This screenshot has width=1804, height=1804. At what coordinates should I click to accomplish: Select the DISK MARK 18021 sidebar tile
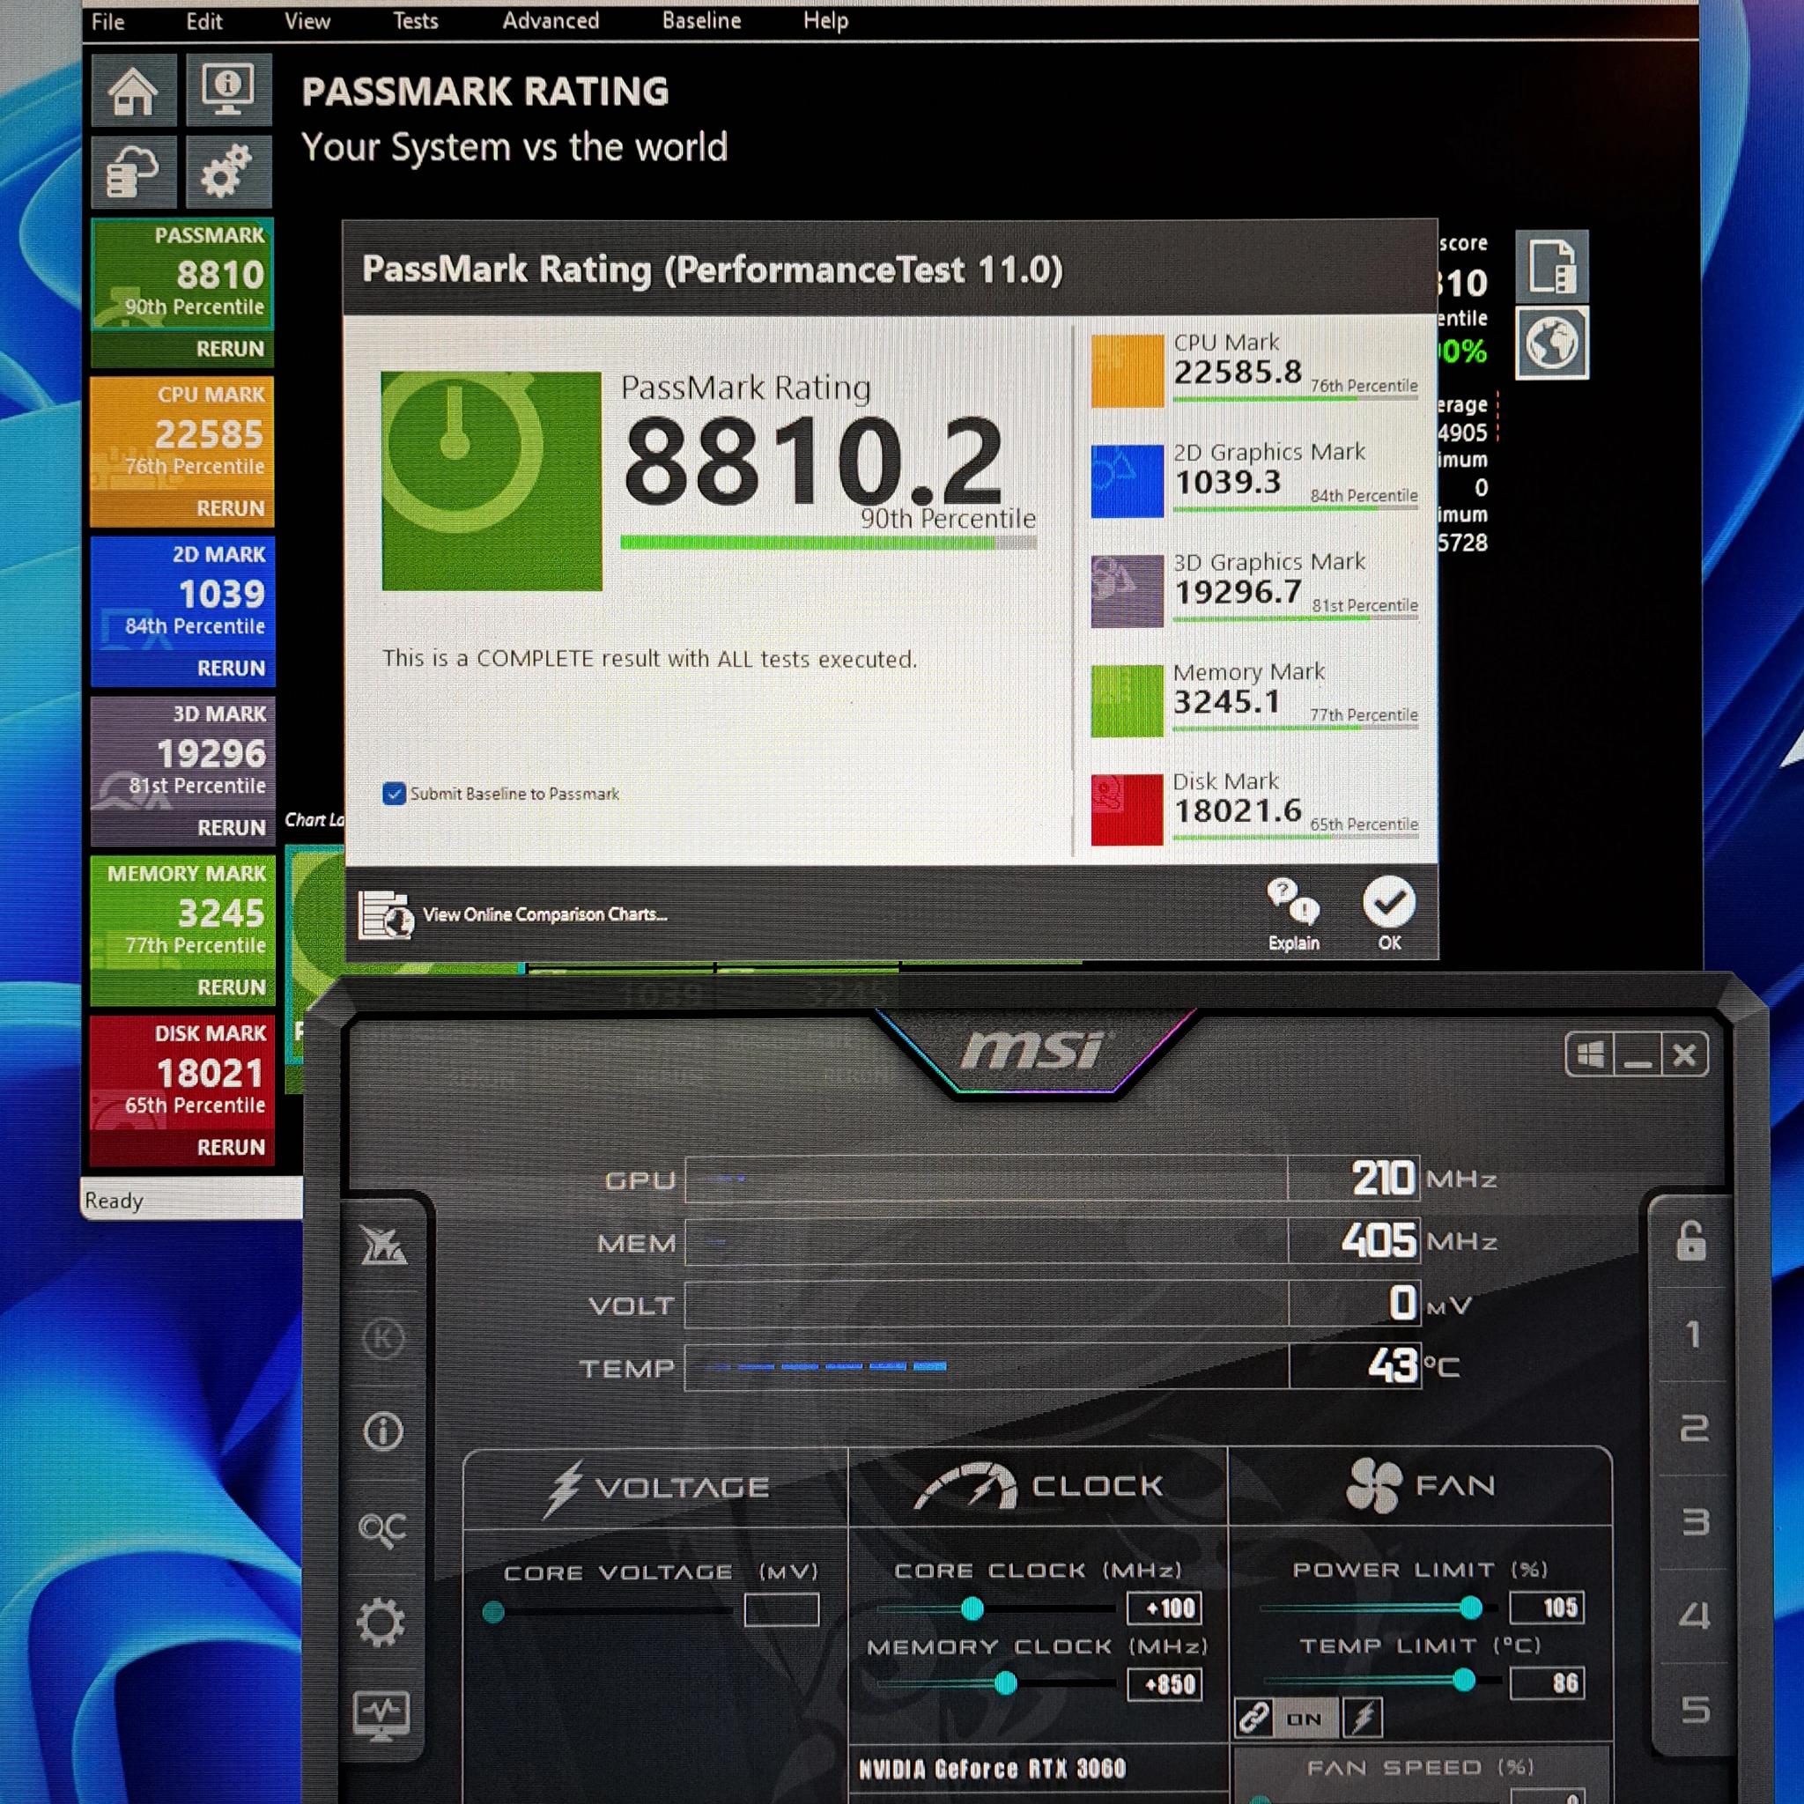pos(182,1072)
